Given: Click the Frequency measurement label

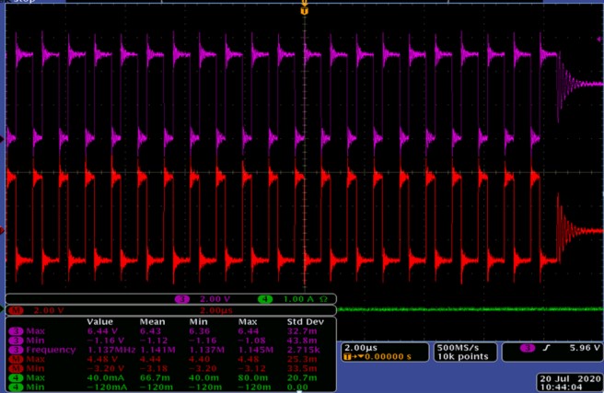Looking at the screenshot, I should point(51,350).
